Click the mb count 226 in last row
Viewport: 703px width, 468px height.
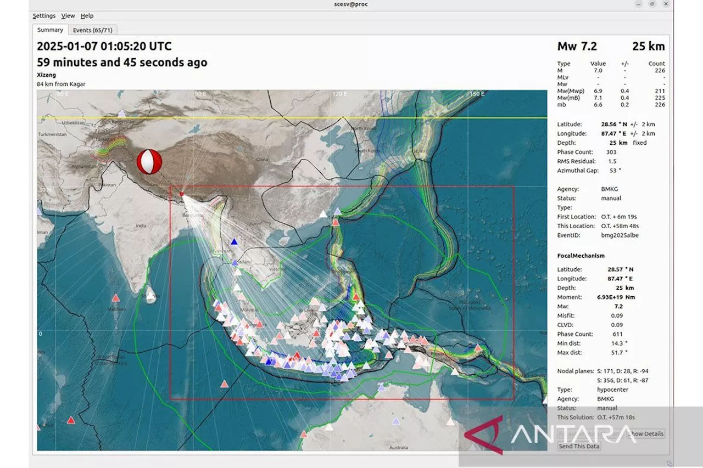(660, 104)
